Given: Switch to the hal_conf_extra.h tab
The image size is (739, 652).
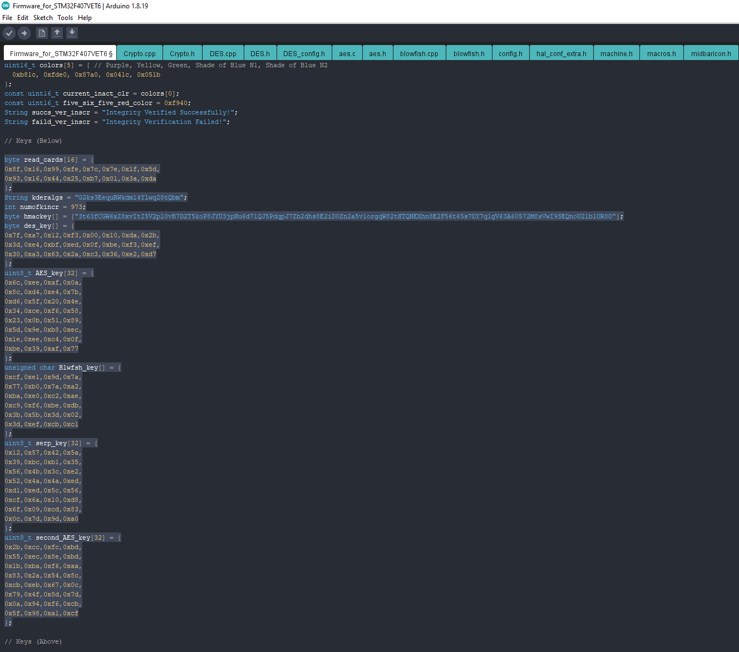Looking at the screenshot, I should 561,53.
